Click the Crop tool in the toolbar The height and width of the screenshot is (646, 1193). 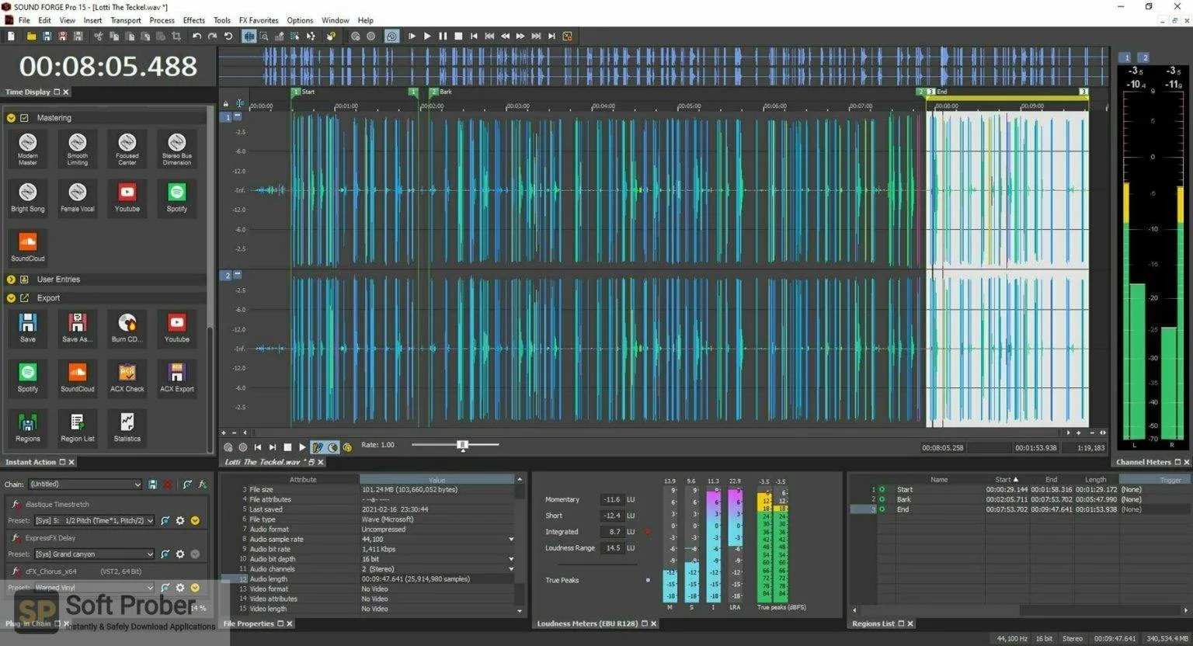coord(176,36)
